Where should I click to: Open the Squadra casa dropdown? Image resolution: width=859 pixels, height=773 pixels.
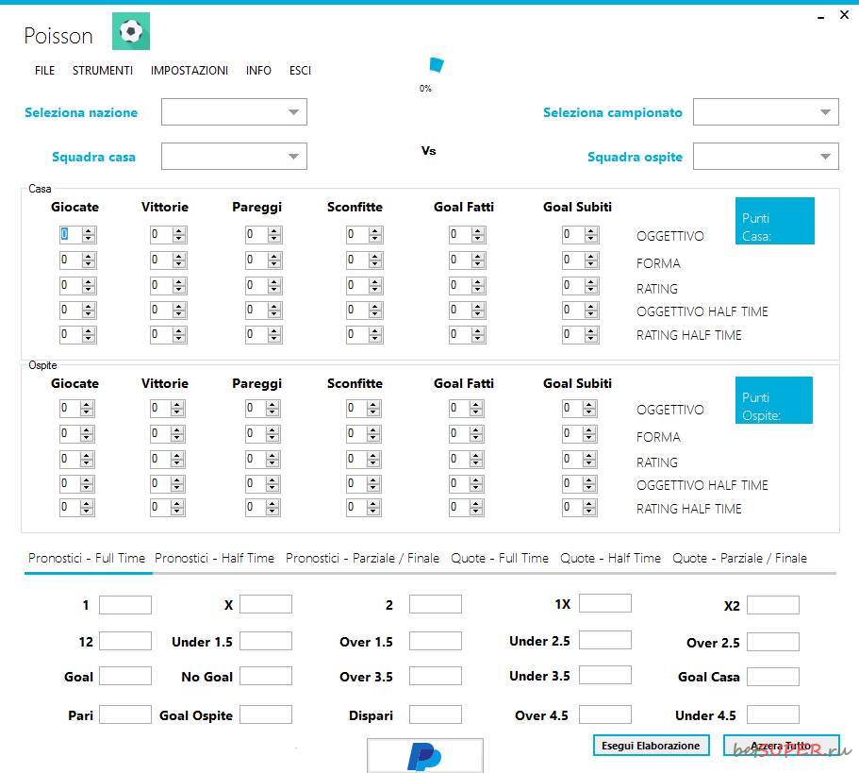tap(234, 157)
